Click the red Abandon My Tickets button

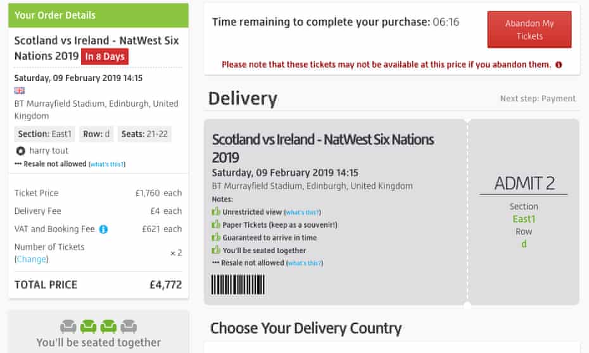click(529, 30)
